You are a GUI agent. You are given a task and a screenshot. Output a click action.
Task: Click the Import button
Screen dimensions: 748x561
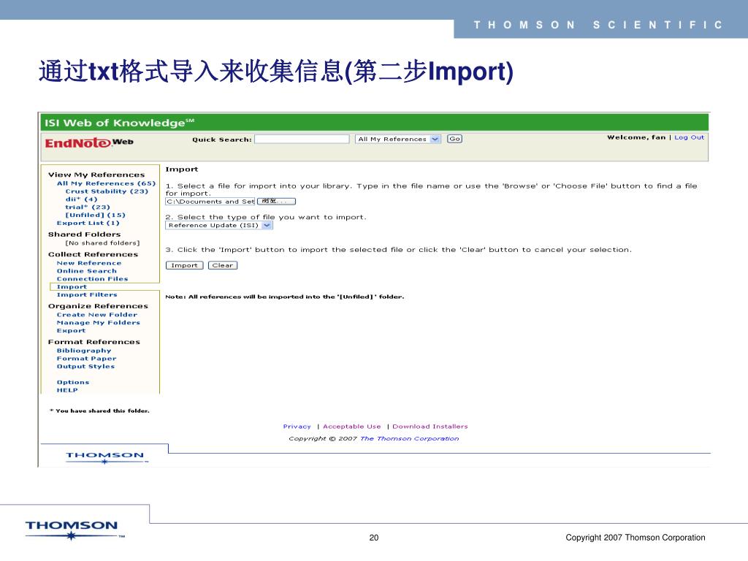tap(185, 265)
